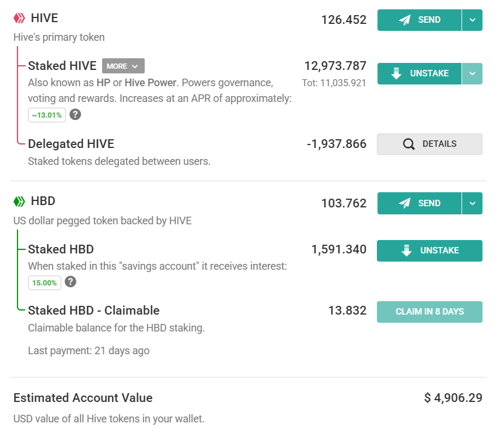Open dropdown arrow next to HIVE Unstake
Viewport: 493px width, 441px height.
[472, 73]
